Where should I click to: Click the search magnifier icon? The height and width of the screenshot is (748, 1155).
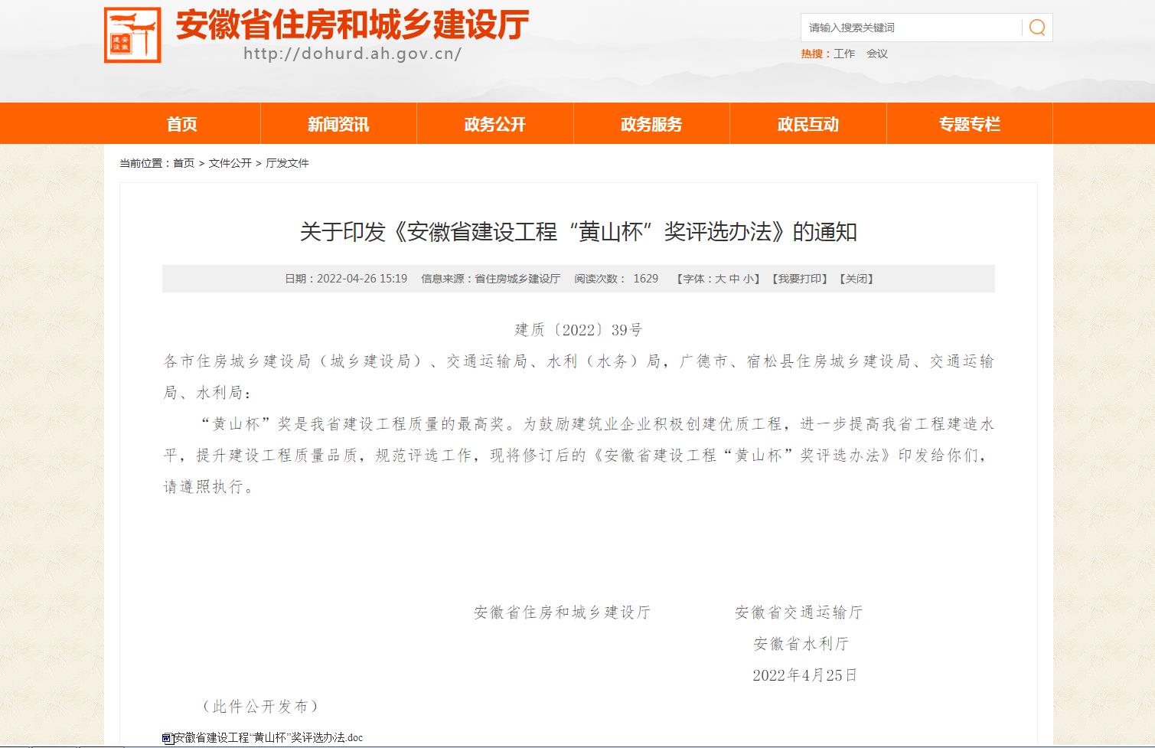[x=1037, y=28]
